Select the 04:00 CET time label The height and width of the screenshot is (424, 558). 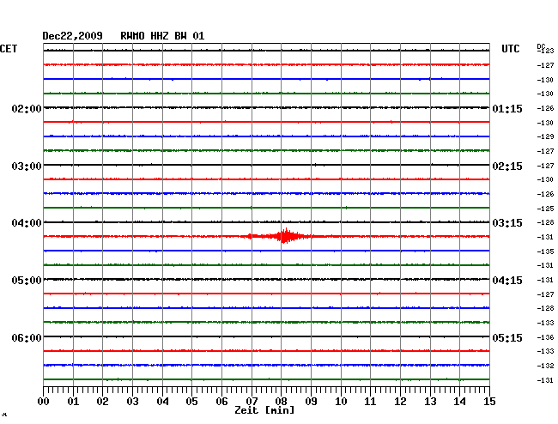27,223
